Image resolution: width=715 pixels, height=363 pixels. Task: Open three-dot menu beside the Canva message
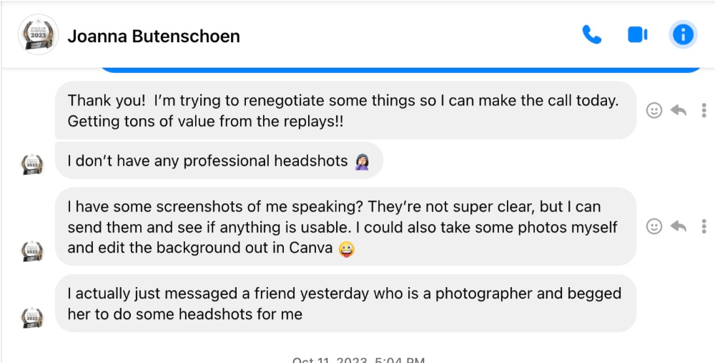point(704,226)
